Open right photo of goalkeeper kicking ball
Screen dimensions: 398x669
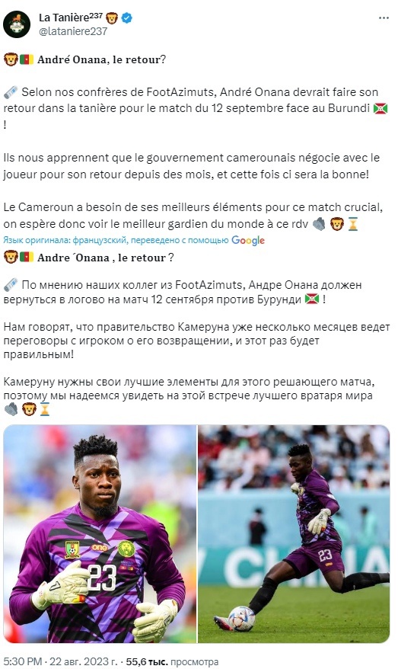click(294, 533)
